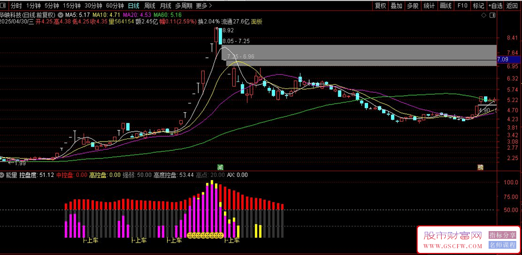Click the 强弱: 50.00 value

(137, 175)
